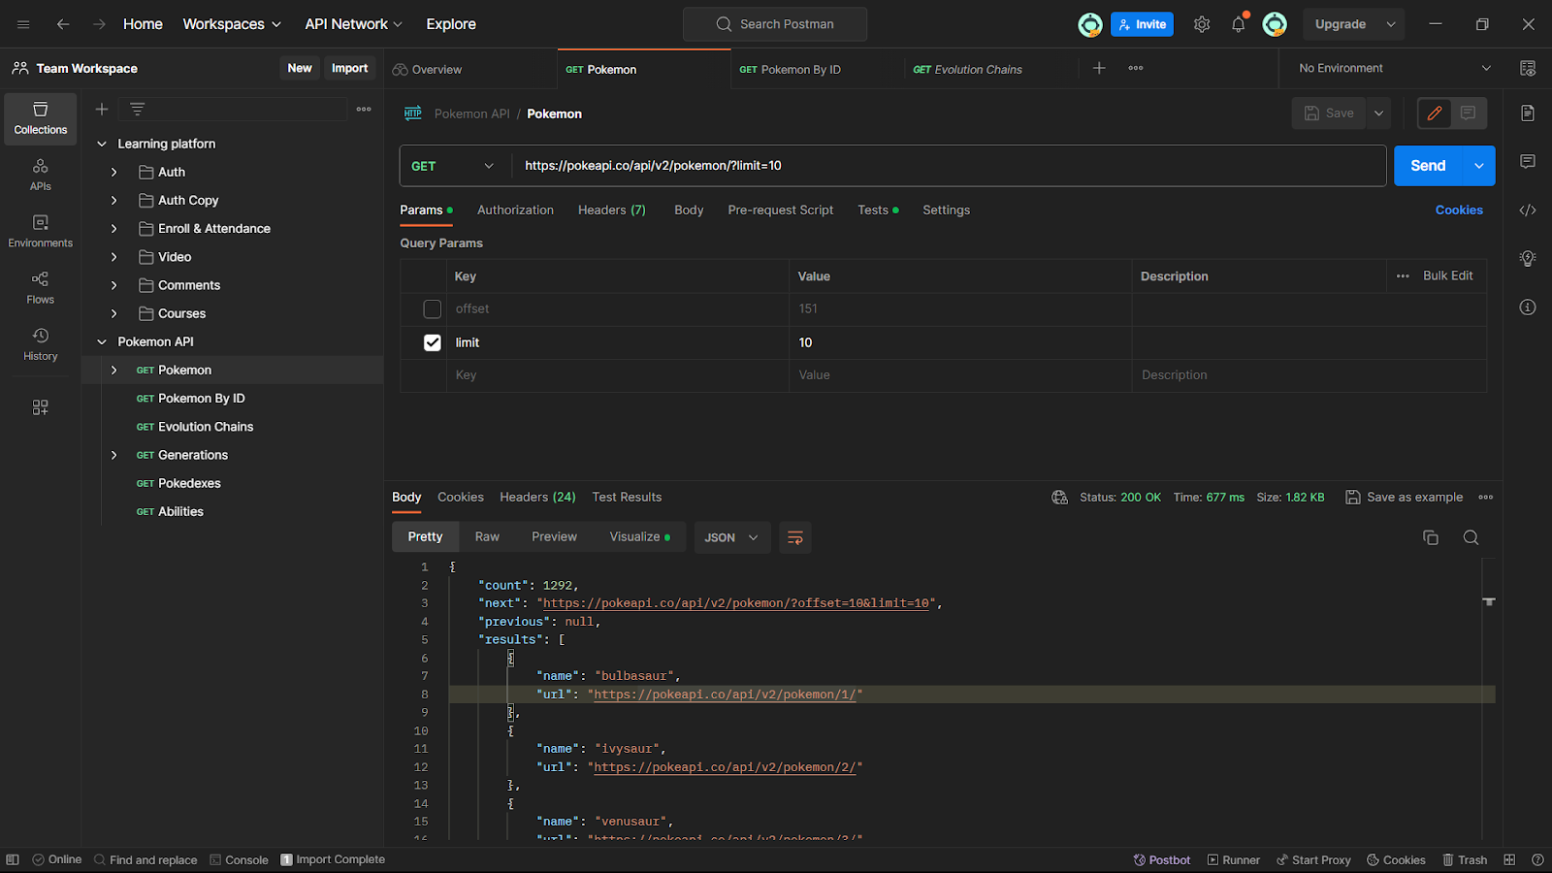Screen dimensions: 1552x873
Task: Click the Invite button
Action: tap(1142, 24)
